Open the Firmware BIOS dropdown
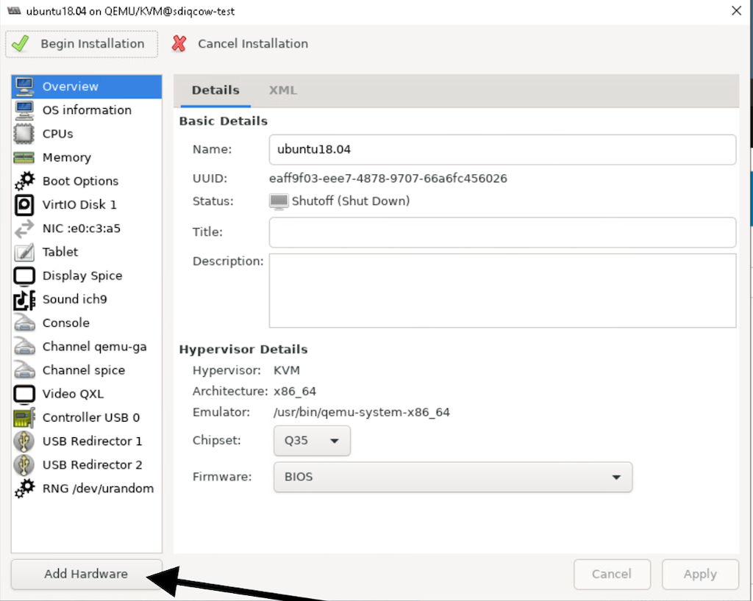Viewport: 753px width, 601px height. click(452, 477)
